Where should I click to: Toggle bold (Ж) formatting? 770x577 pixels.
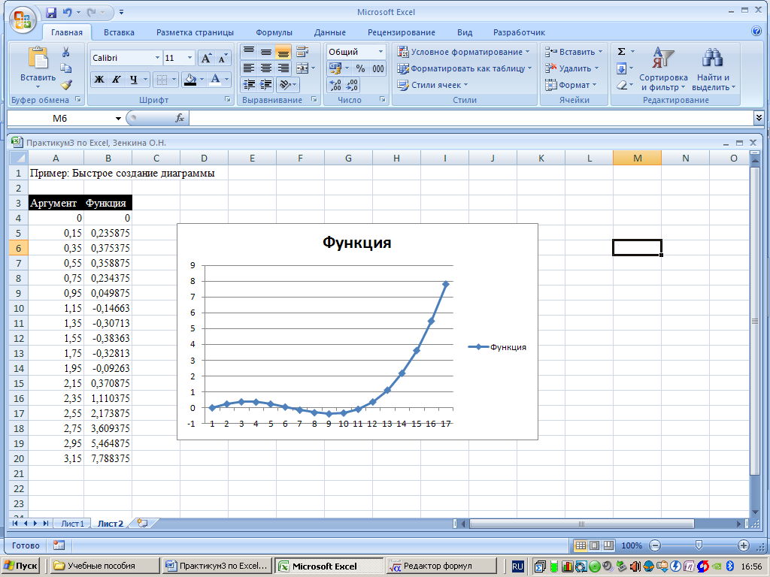pos(99,79)
